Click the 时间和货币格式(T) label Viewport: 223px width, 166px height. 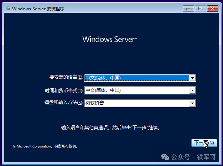coord(64,90)
